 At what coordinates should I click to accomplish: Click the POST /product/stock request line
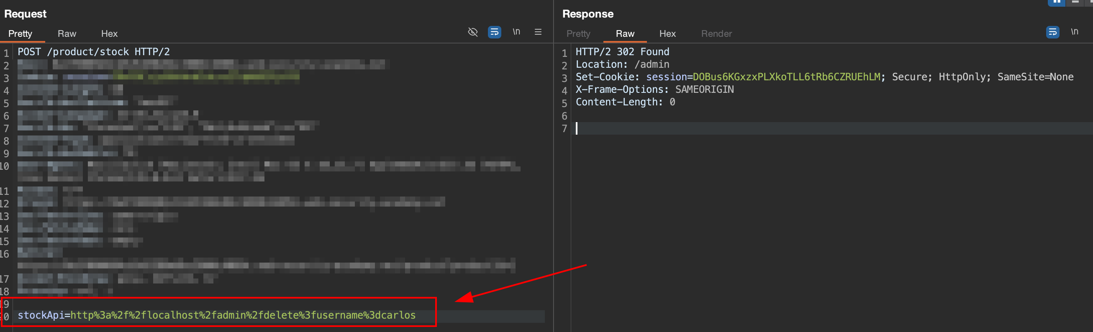click(93, 52)
